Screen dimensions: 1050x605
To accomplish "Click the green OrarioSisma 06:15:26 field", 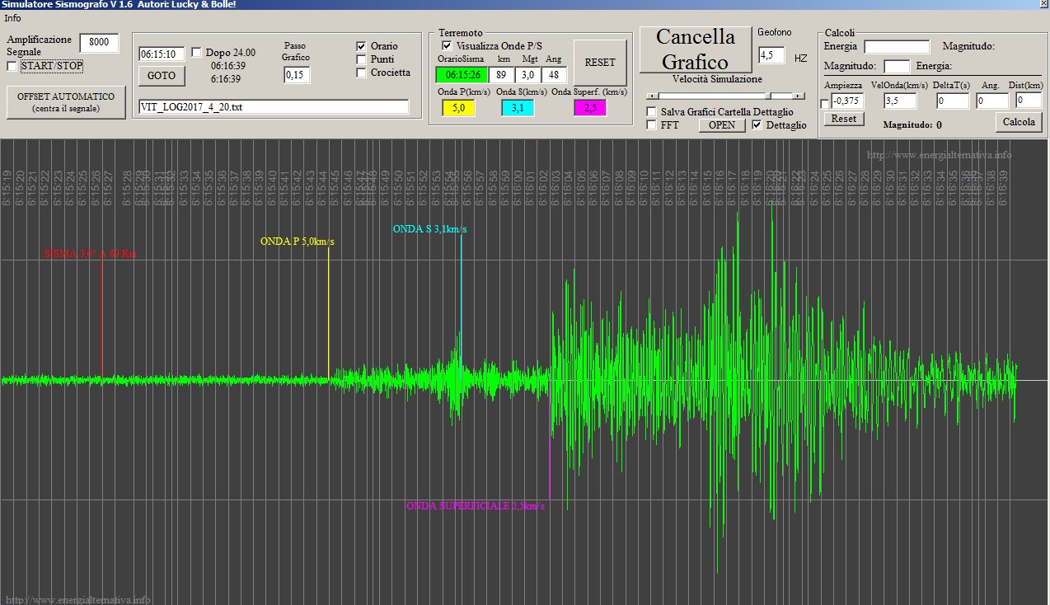I will [462, 74].
